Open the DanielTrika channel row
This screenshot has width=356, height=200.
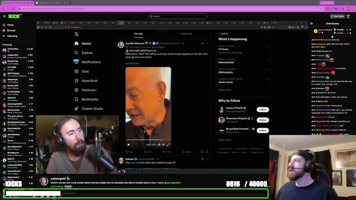[x=18, y=62]
